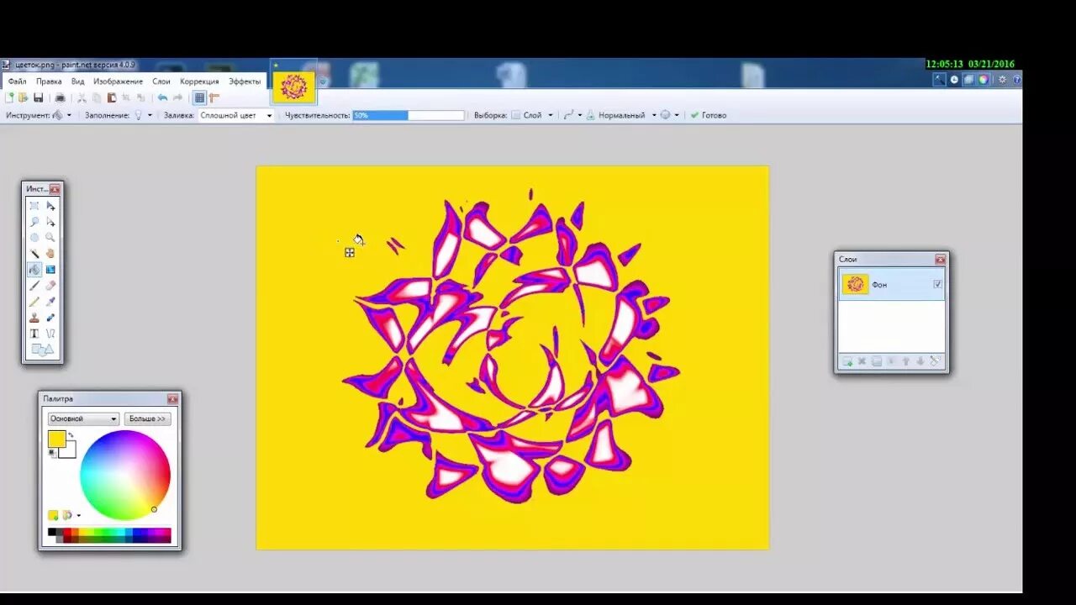Toggle the Tools window icon
Screen dimensions: 1076x605
[939, 79]
